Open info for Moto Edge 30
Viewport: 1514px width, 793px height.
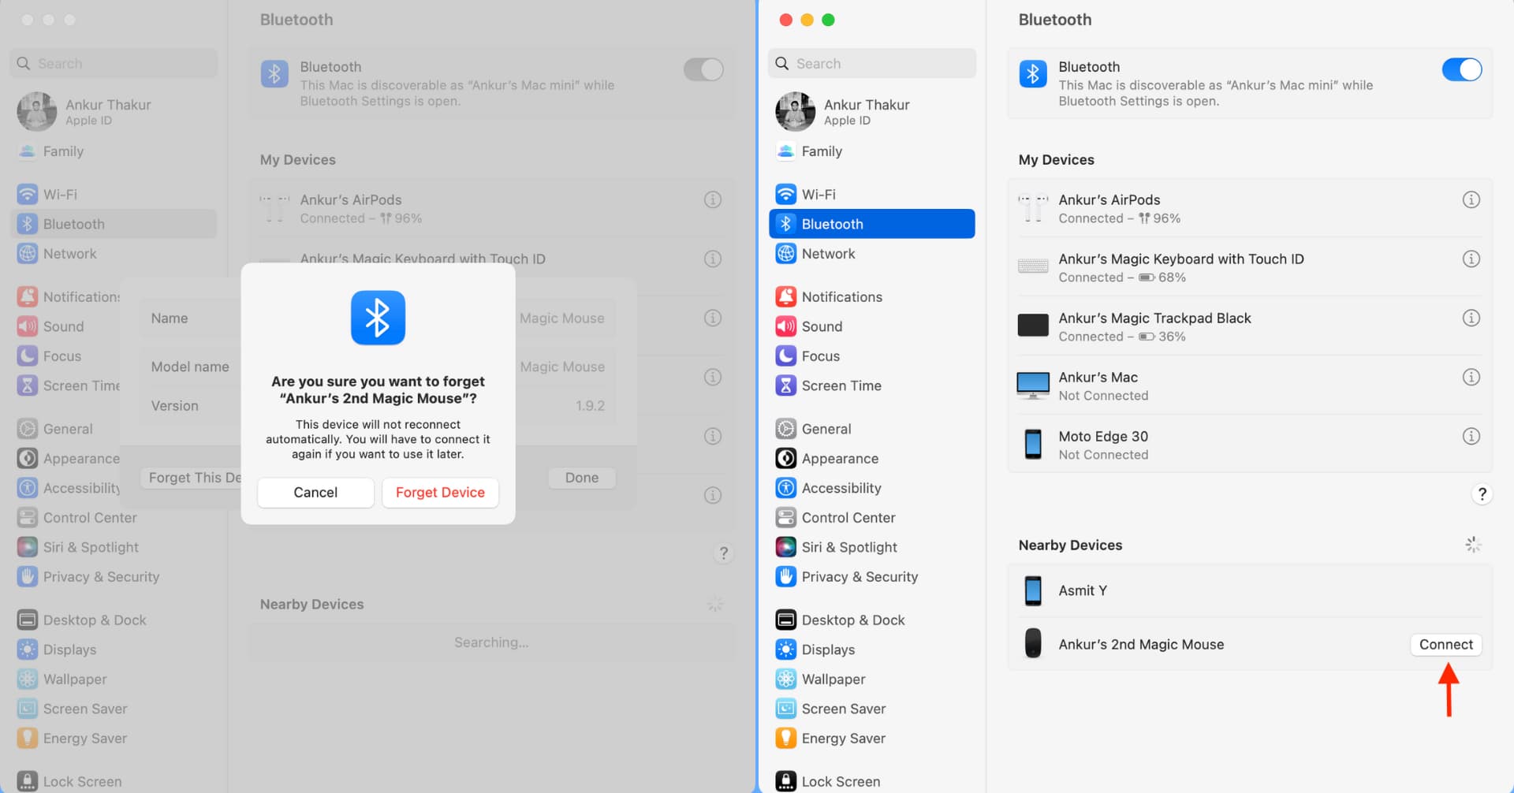pos(1471,436)
